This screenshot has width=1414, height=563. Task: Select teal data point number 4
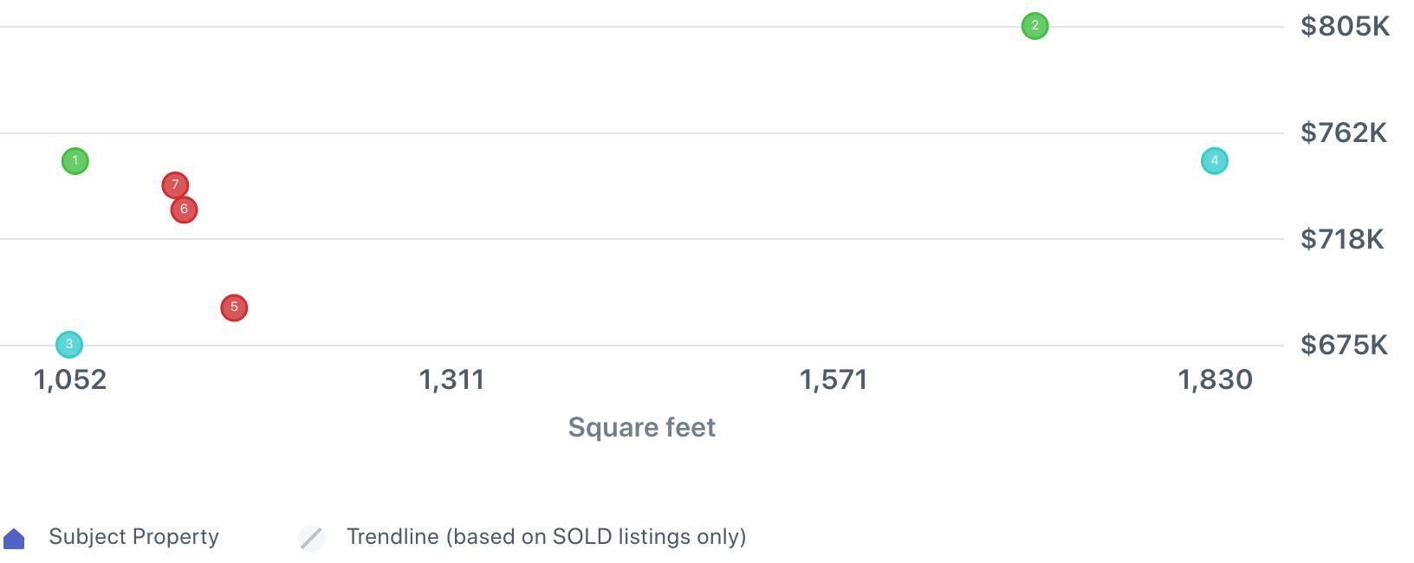pyautogui.click(x=1215, y=161)
